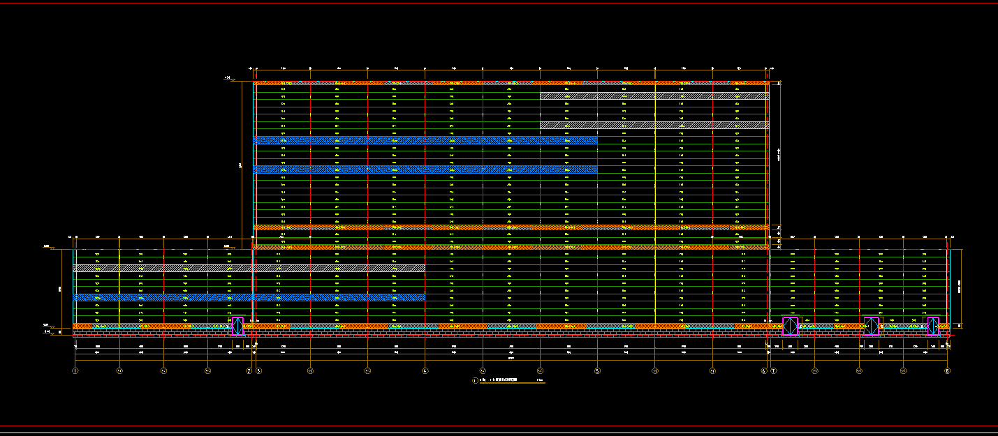Click grid axis bubble number 1

tap(75, 371)
